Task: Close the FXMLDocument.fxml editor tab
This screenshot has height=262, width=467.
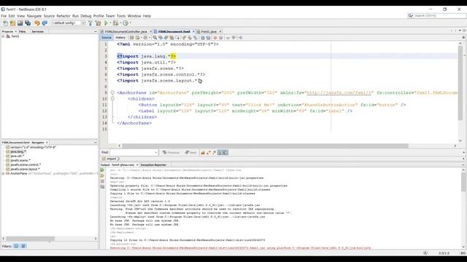Action: (x=193, y=31)
